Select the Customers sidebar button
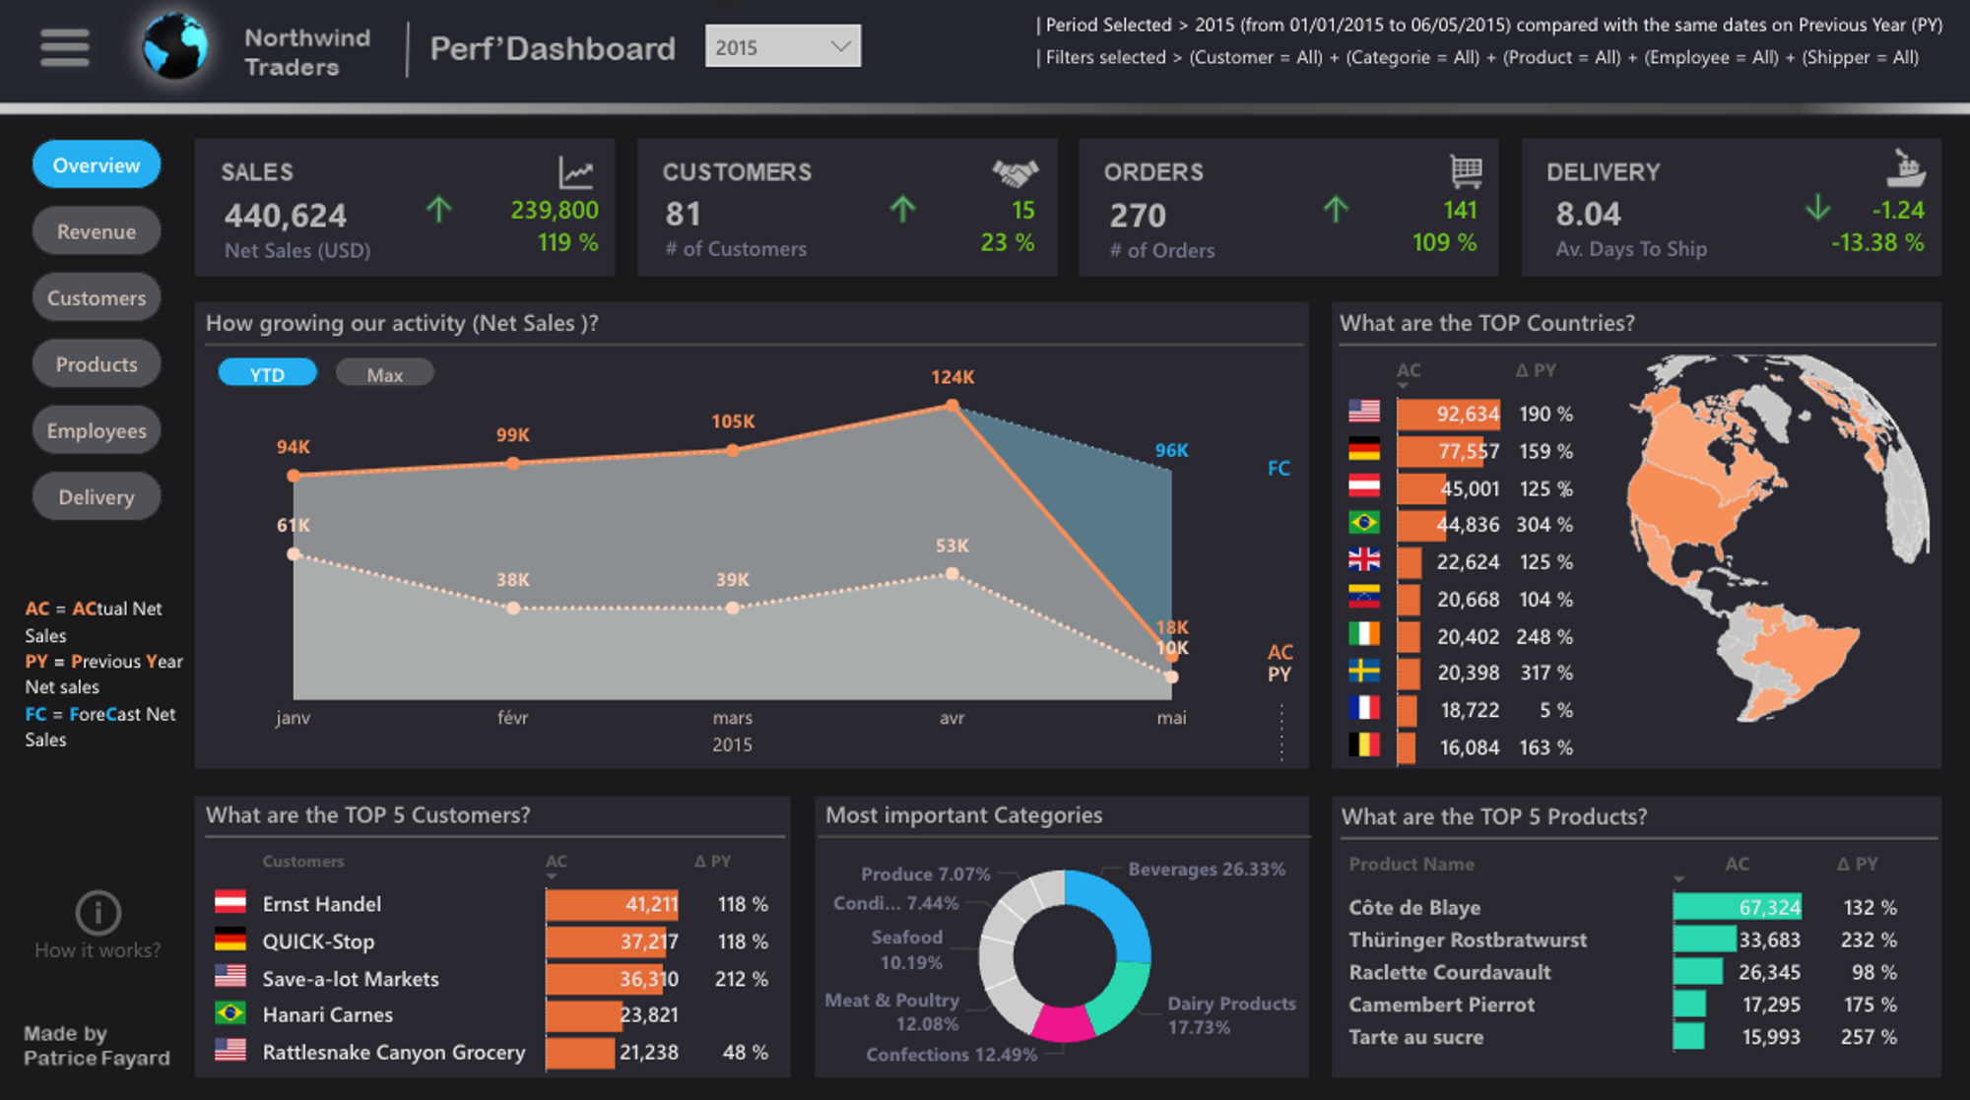 (x=96, y=296)
